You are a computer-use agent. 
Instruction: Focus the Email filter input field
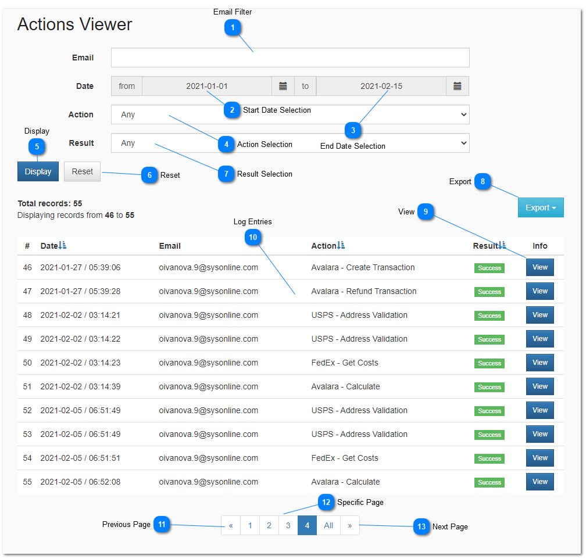[x=290, y=58]
